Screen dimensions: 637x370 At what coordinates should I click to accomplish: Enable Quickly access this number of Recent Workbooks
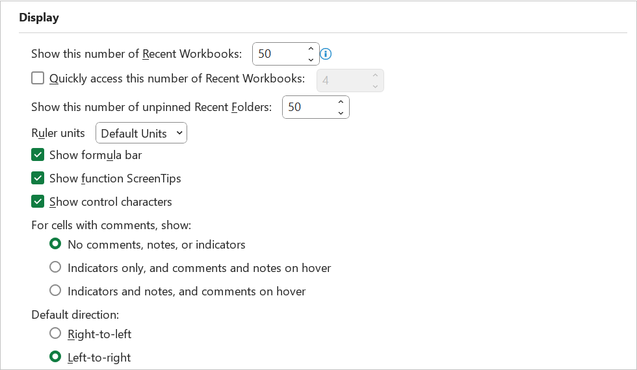[x=38, y=79]
